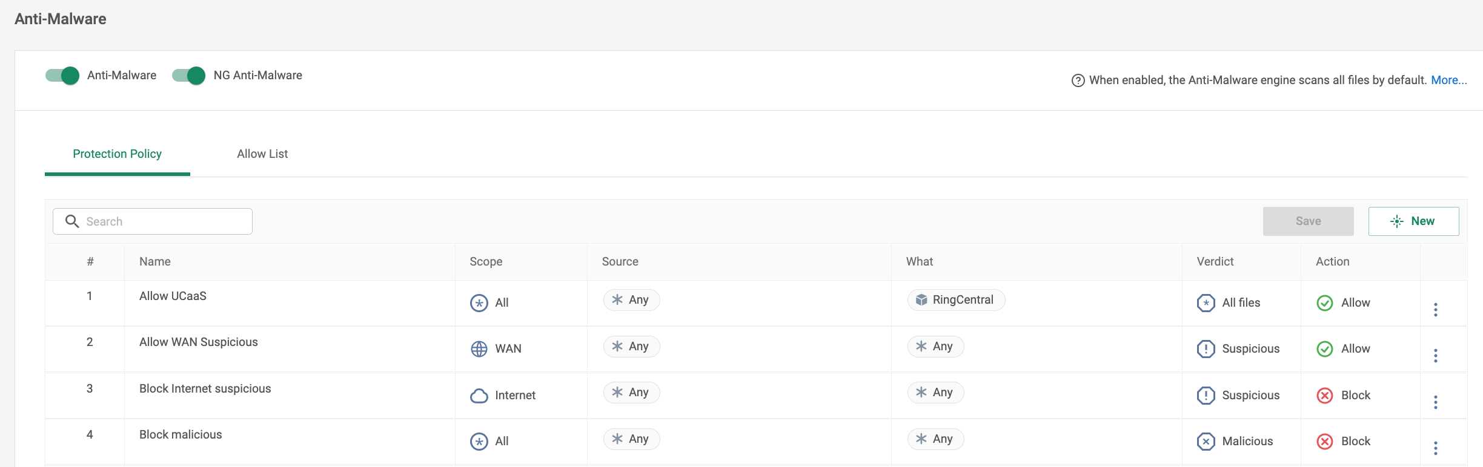Click the Suspicious verdict icon in row 2
The width and height of the screenshot is (1483, 467).
click(1206, 349)
